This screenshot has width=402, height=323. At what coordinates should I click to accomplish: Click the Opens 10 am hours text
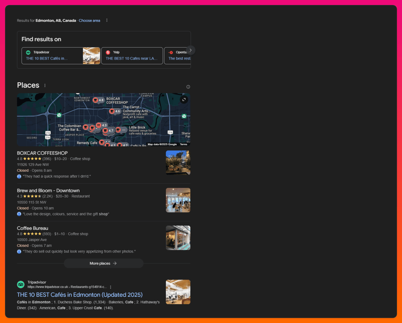[x=43, y=208]
